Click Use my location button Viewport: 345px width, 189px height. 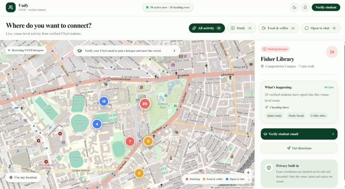point(23,177)
